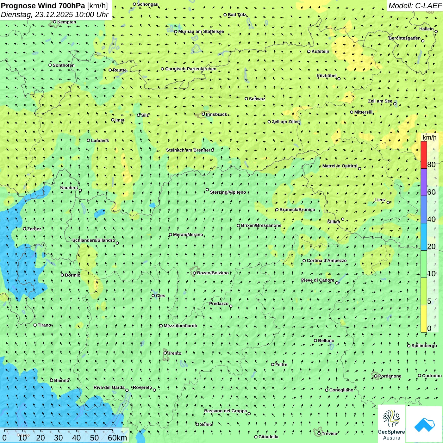This screenshot has width=443, height=443.
Task: Click the 'Schio' label
Action: (x=206, y=424)
